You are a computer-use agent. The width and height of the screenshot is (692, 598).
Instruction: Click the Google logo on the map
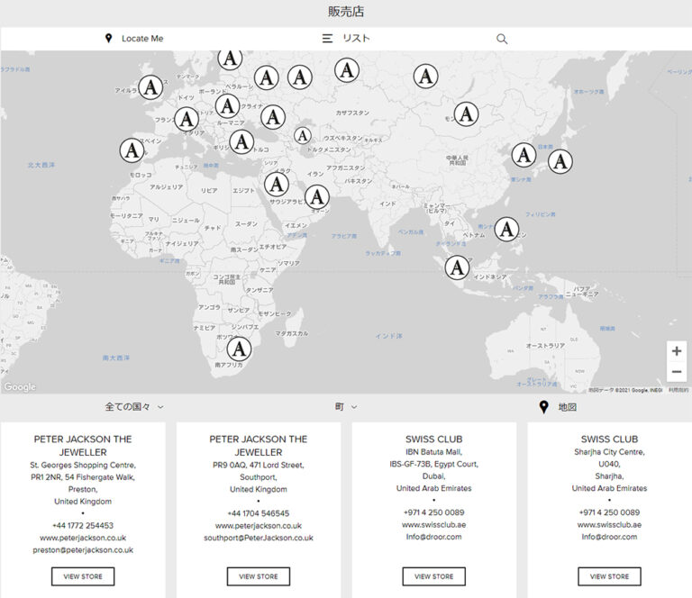[x=20, y=386]
